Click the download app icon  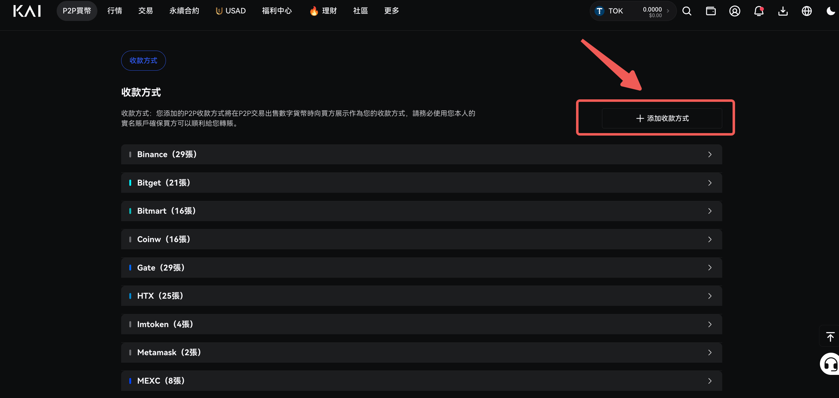click(783, 11)
